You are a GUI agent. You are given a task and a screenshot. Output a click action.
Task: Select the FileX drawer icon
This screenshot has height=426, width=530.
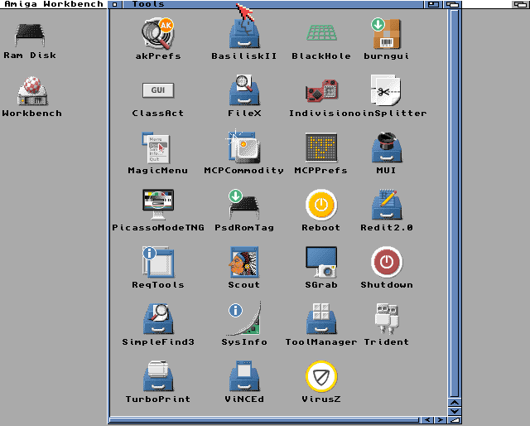(243, 90)
